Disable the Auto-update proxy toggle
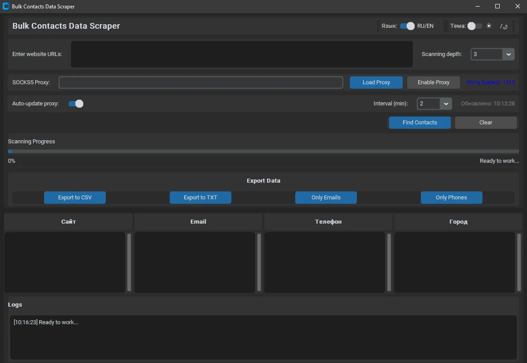The width and height of the screenshot is (527, 363). pos(76,104)
